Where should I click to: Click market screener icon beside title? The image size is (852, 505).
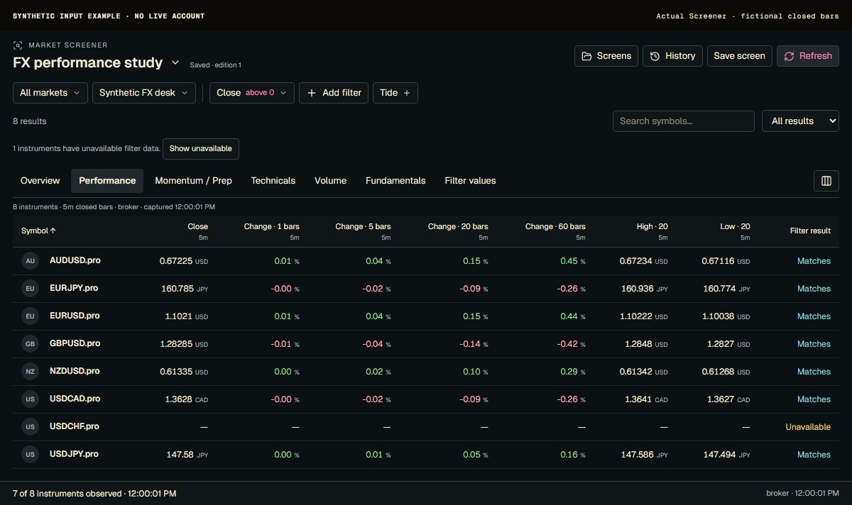point(18,45)
